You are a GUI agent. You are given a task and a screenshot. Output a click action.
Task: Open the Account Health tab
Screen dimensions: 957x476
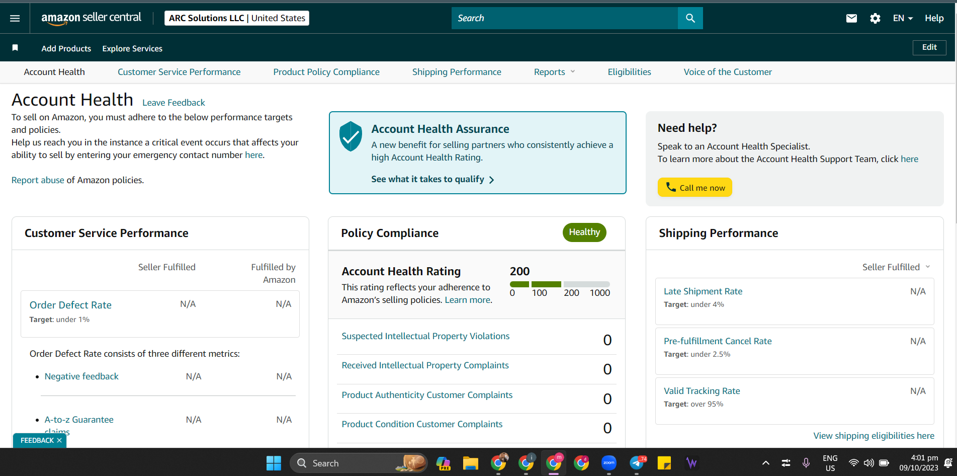pyautogui.click(x=54, y=72)
